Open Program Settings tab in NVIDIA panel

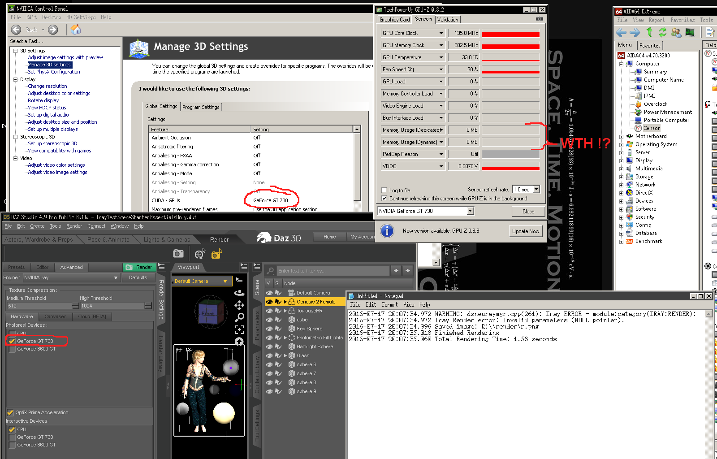click(201, 107)
